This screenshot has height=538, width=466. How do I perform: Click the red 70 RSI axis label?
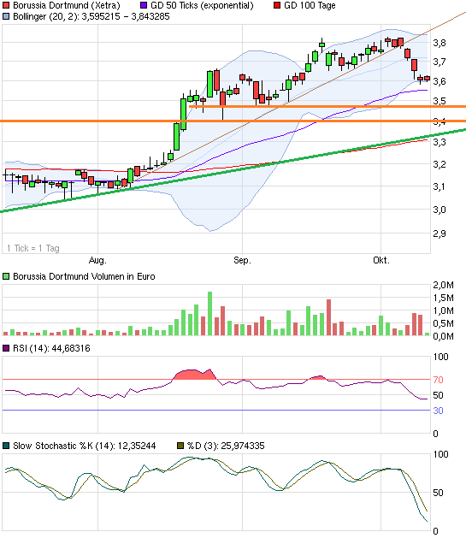point(439,380)
